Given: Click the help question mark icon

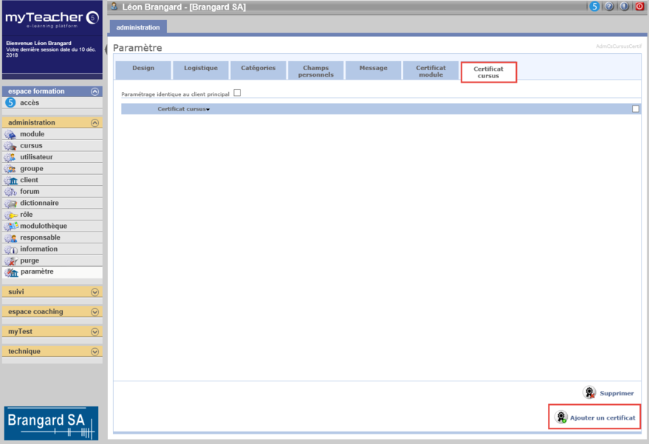Looking at the screenshot, I should pyautogui.click(x=609, y=7).
